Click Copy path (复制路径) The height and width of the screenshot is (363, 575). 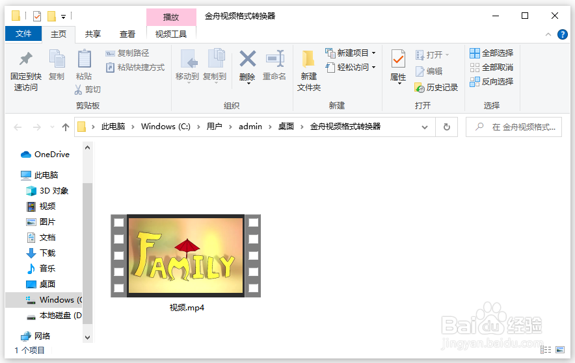tap(127, 53)
